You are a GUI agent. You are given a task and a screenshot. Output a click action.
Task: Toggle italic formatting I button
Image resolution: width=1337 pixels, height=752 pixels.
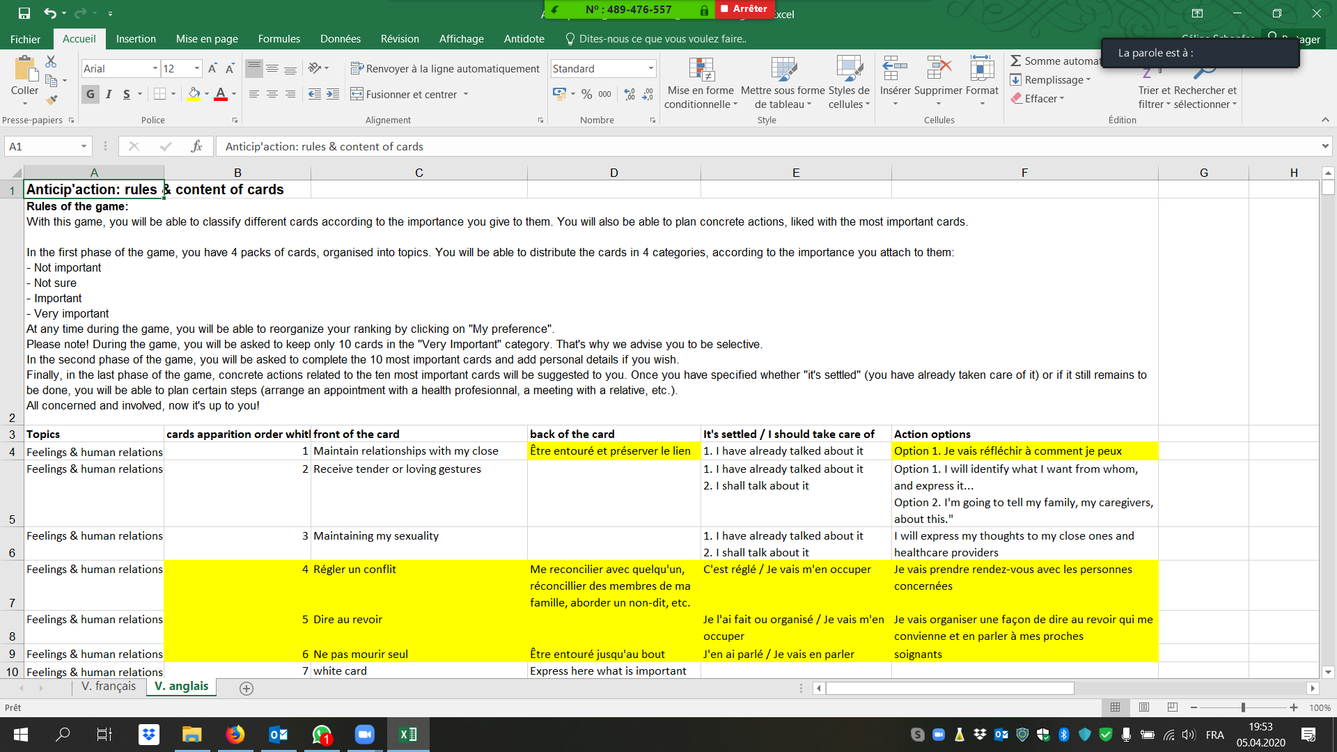coord(109,94)
